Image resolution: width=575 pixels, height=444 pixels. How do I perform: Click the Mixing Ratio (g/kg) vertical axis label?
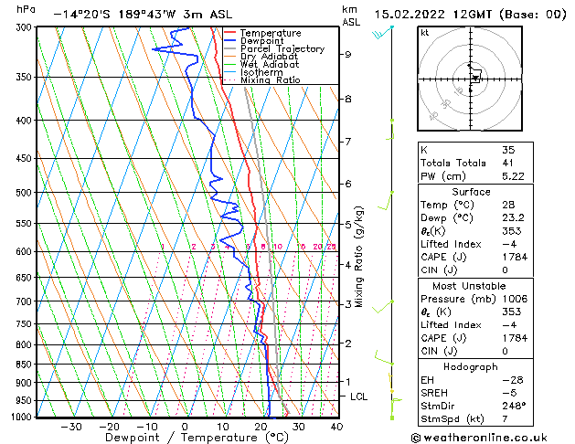(358, 257)
